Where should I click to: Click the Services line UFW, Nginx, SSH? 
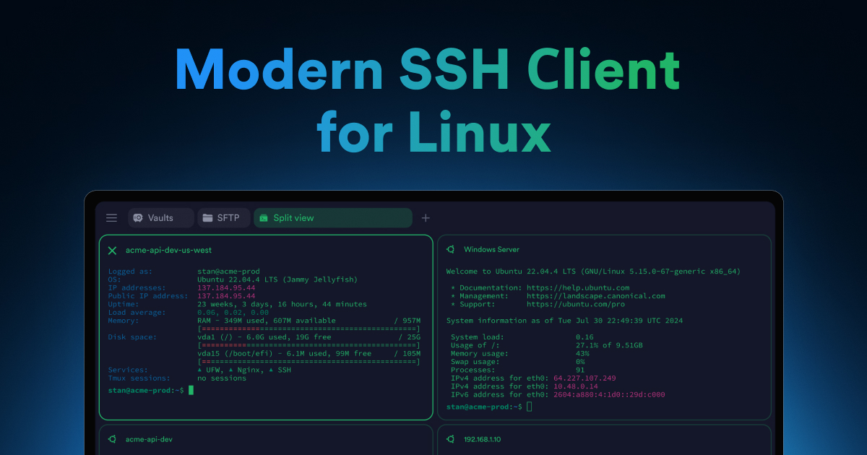[x=244, y=370]
